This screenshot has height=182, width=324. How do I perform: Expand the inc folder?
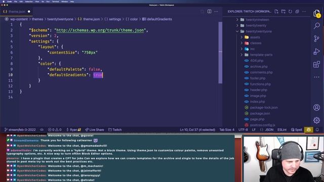point(252,49)
